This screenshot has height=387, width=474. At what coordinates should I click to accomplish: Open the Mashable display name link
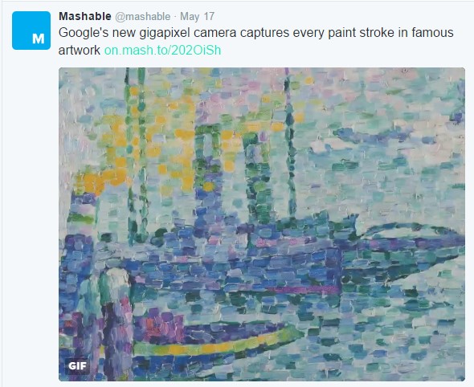pyautogui.click(x=85, y=16)
